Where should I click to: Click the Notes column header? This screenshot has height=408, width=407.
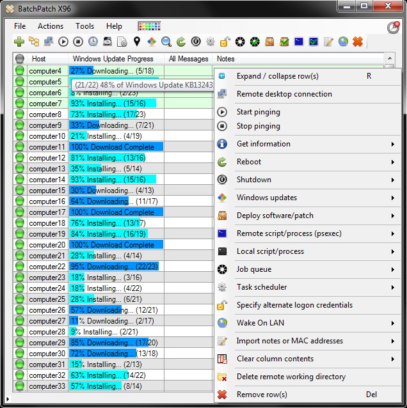pyautogui.click(x=298, y=59)
